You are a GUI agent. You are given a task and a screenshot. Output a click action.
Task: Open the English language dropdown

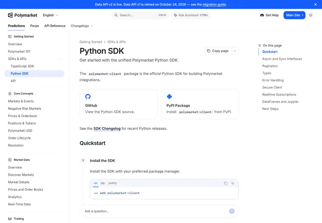point(50,15)
